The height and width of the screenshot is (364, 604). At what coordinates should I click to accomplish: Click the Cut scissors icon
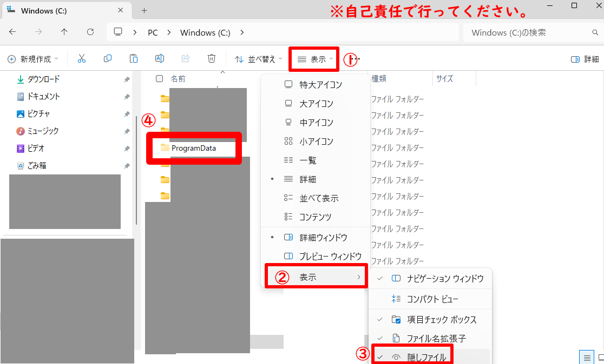pyautogui.click(x=81, y=58)
